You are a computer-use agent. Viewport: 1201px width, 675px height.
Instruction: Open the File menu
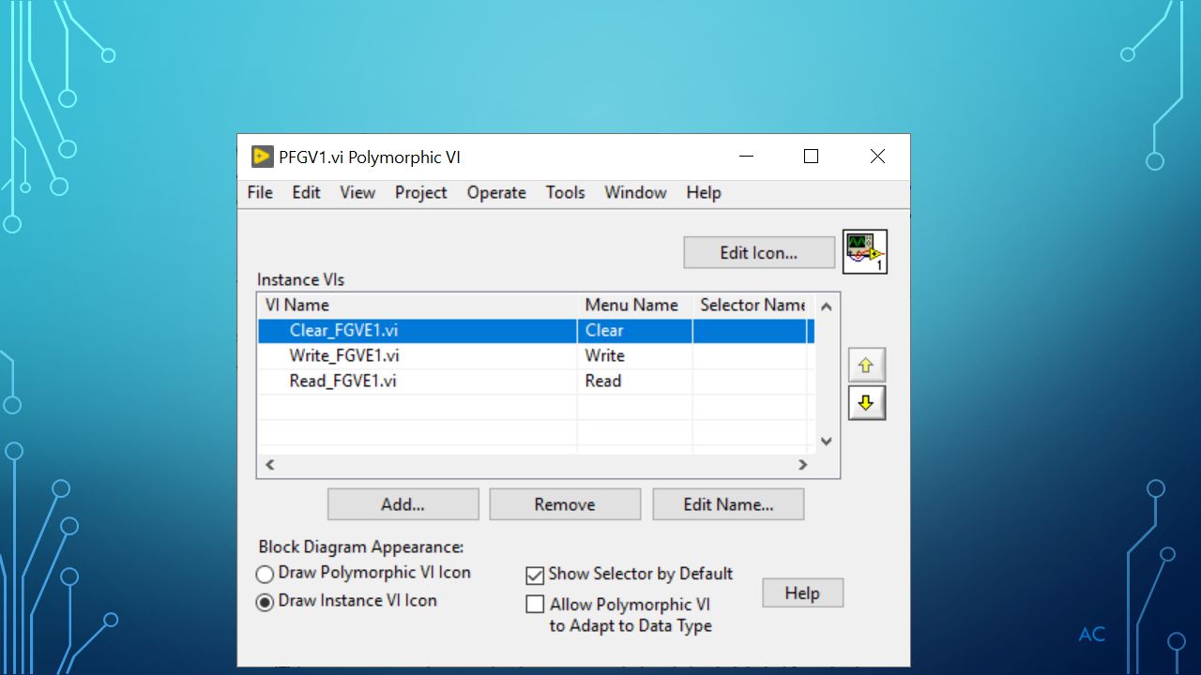click(x=260, y=192)
